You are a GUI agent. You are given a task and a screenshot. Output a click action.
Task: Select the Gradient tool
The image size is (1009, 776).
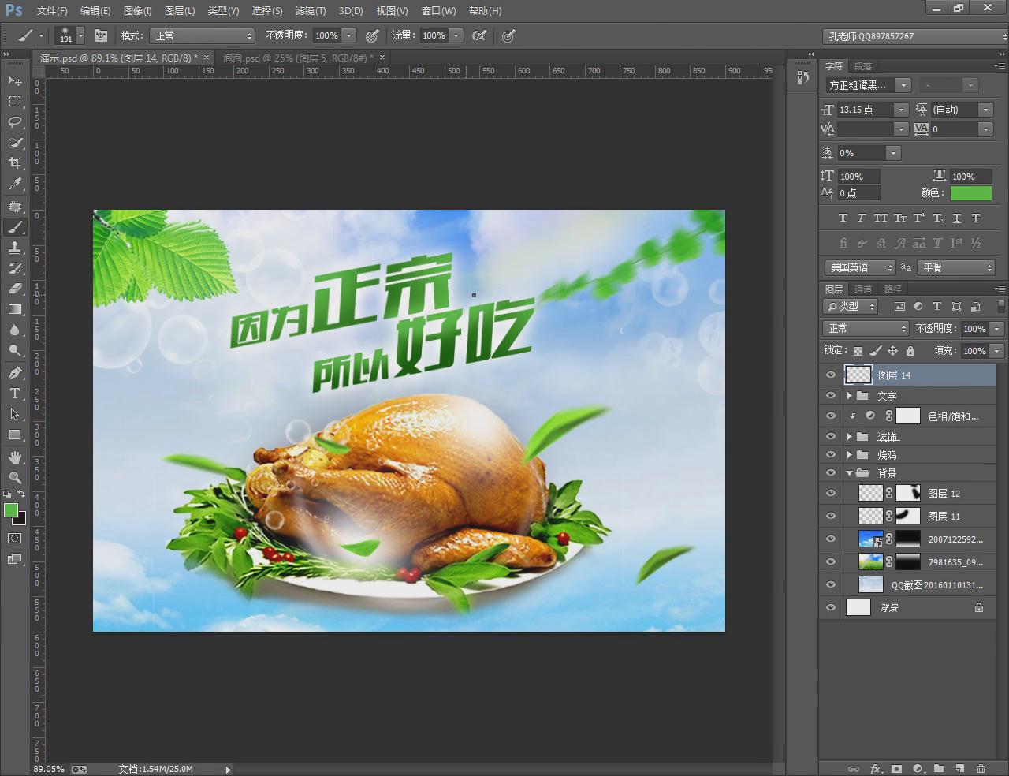[15, 309]
